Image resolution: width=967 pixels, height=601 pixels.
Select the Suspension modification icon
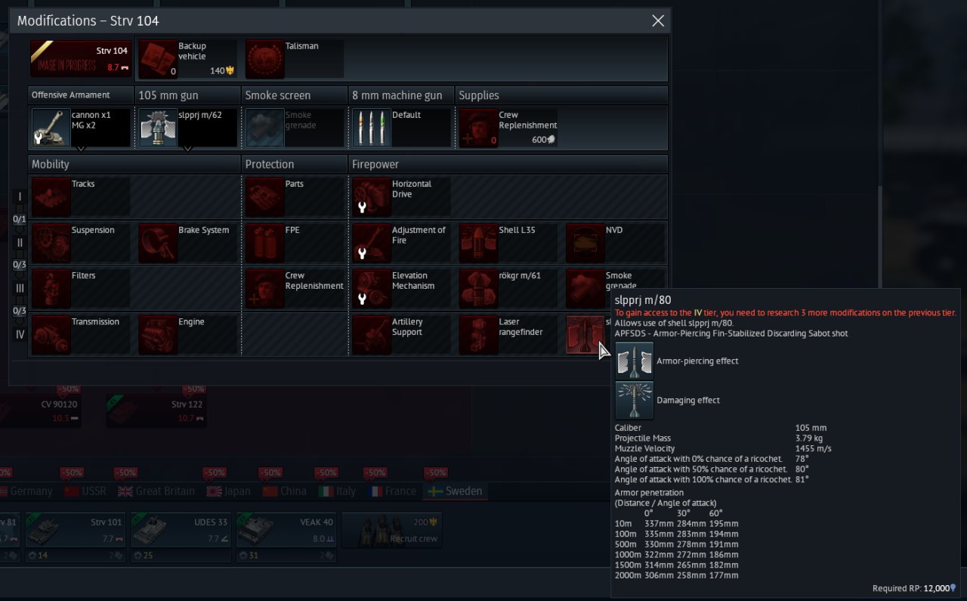click(51, 243)
